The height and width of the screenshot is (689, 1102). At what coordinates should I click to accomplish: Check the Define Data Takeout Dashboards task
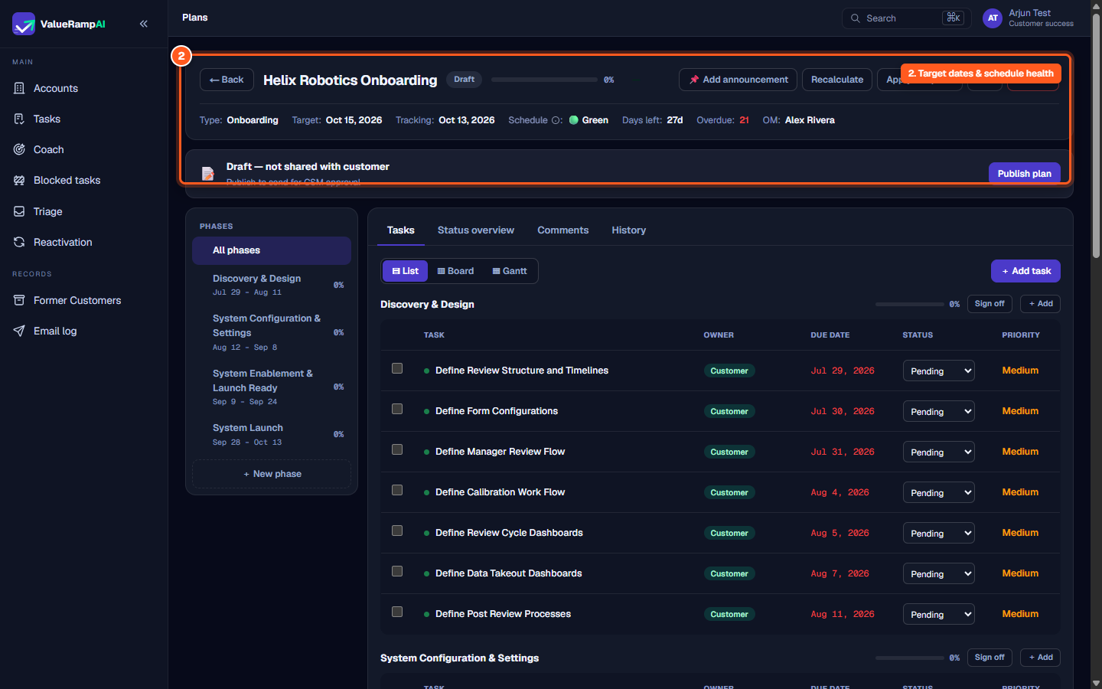pyautogui.click(x=397, y=571)
